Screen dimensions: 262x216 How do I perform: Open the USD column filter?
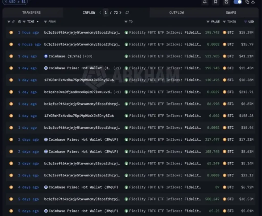click(x=245, y=22)
